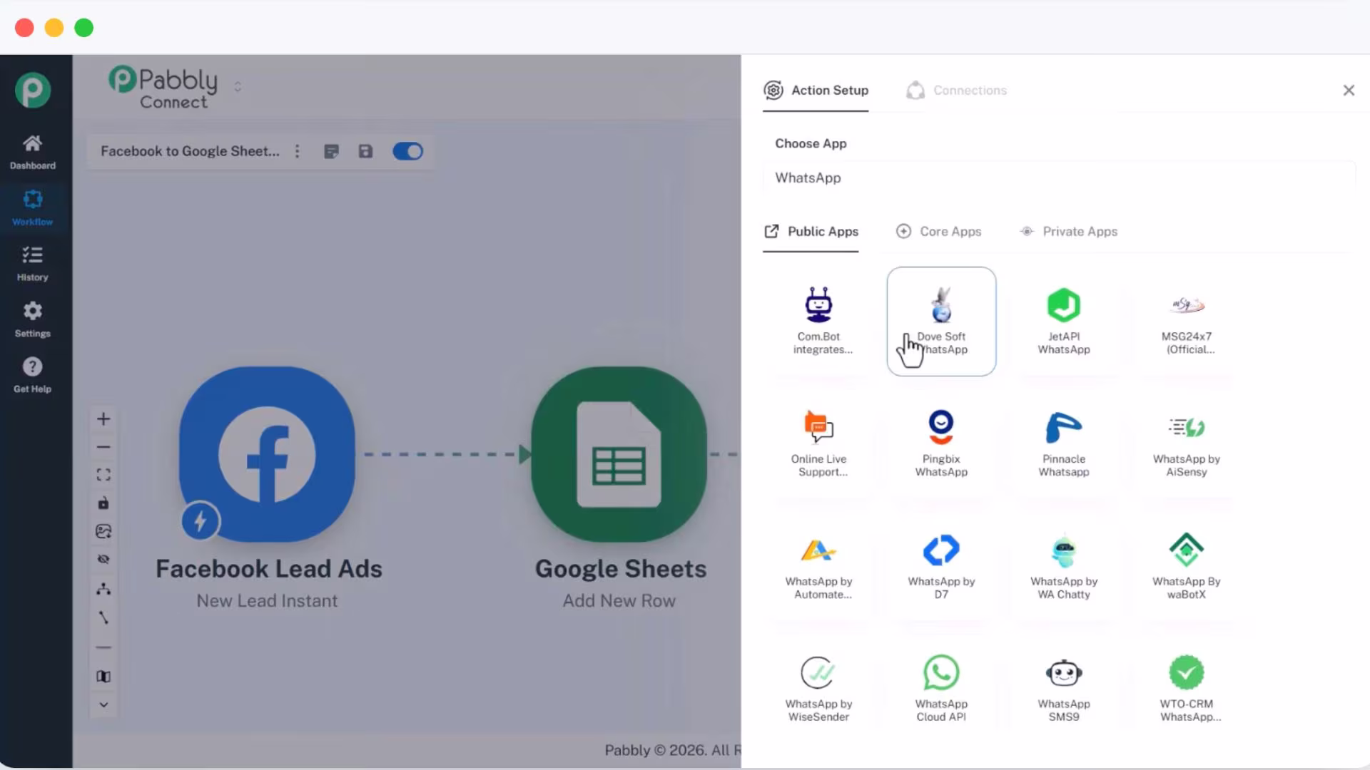Open the History page in sidebar
The image size is (1370, 770).
32,263
